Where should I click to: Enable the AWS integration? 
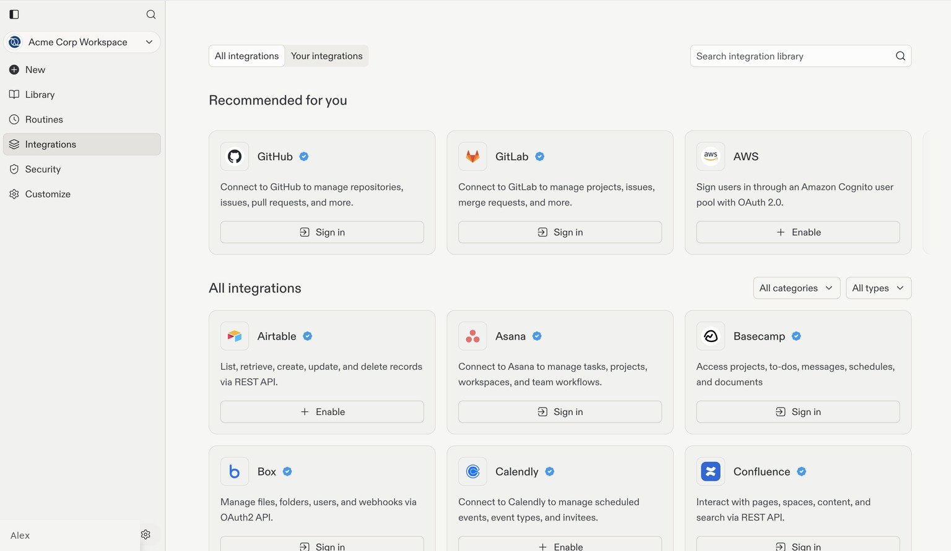pos(798,232)
